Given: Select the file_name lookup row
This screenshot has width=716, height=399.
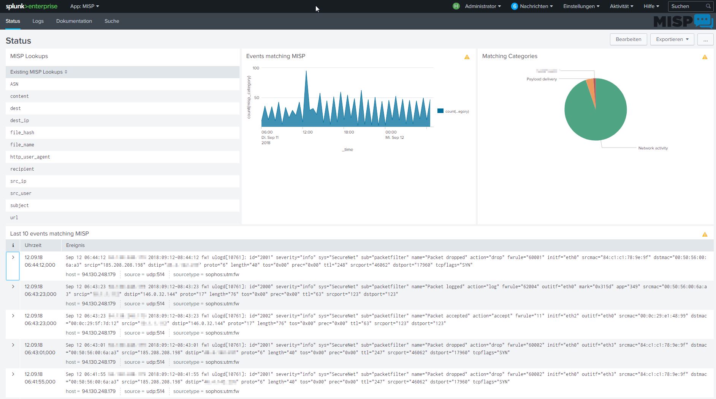Looking at the screenshot, I should tap(122, 145).
